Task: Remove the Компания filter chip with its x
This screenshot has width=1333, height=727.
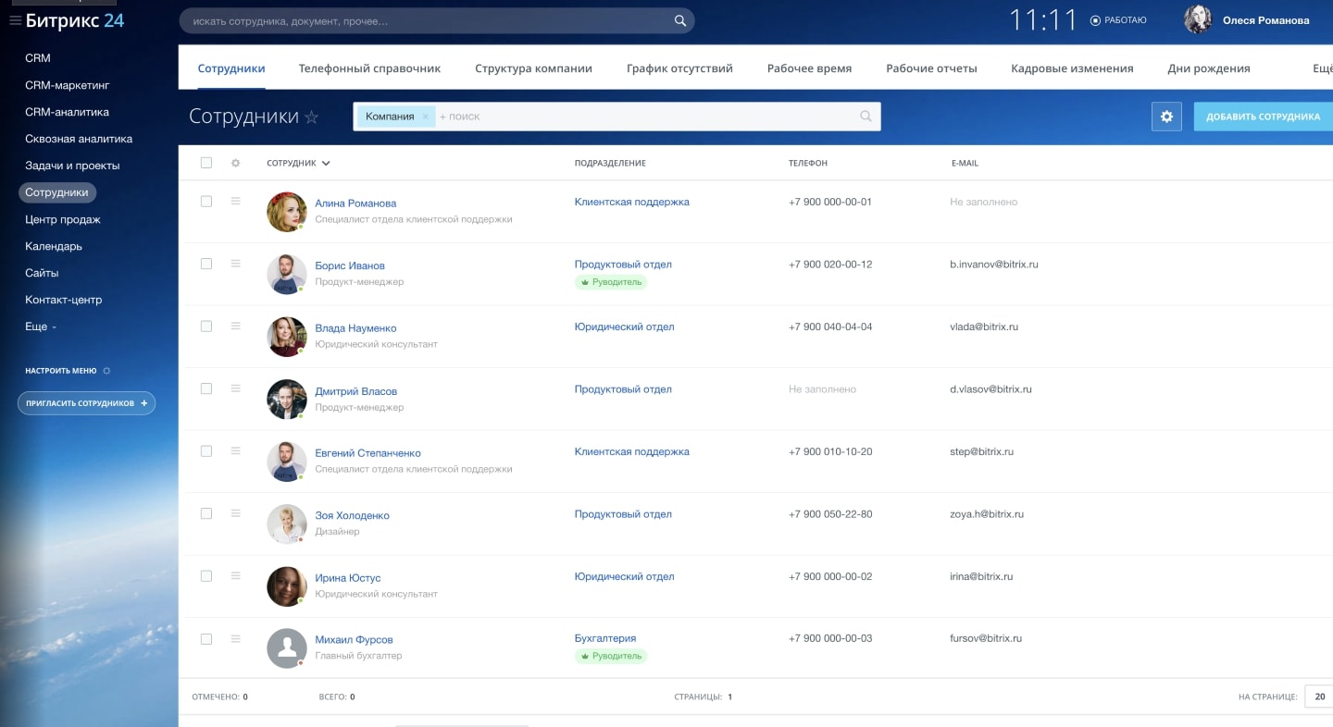Action: pos(425,117)
